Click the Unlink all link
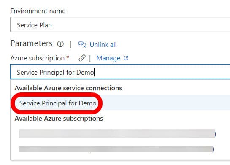This screenshot has width=230, height=165. (103, 45)
